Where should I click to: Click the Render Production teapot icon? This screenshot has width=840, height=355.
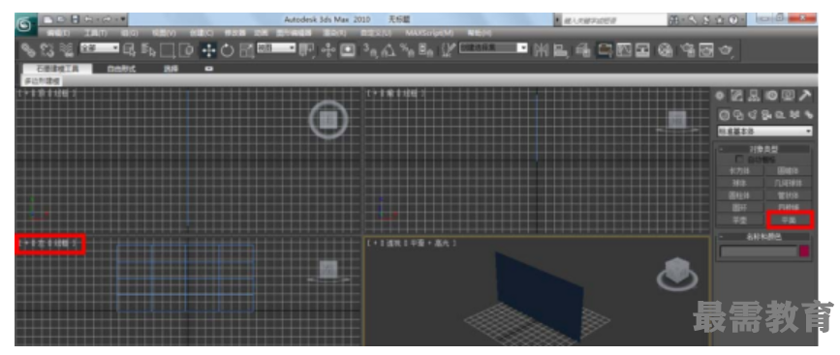(726, 50)
